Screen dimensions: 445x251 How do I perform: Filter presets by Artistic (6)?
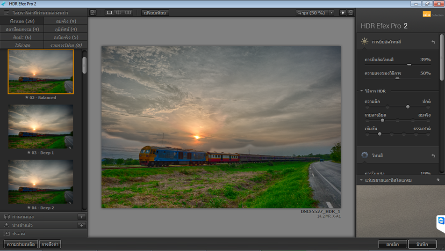(x=22, y=37)
